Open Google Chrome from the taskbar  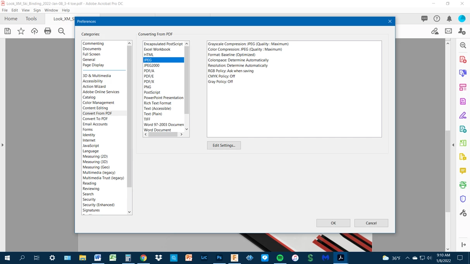[143, 258]
